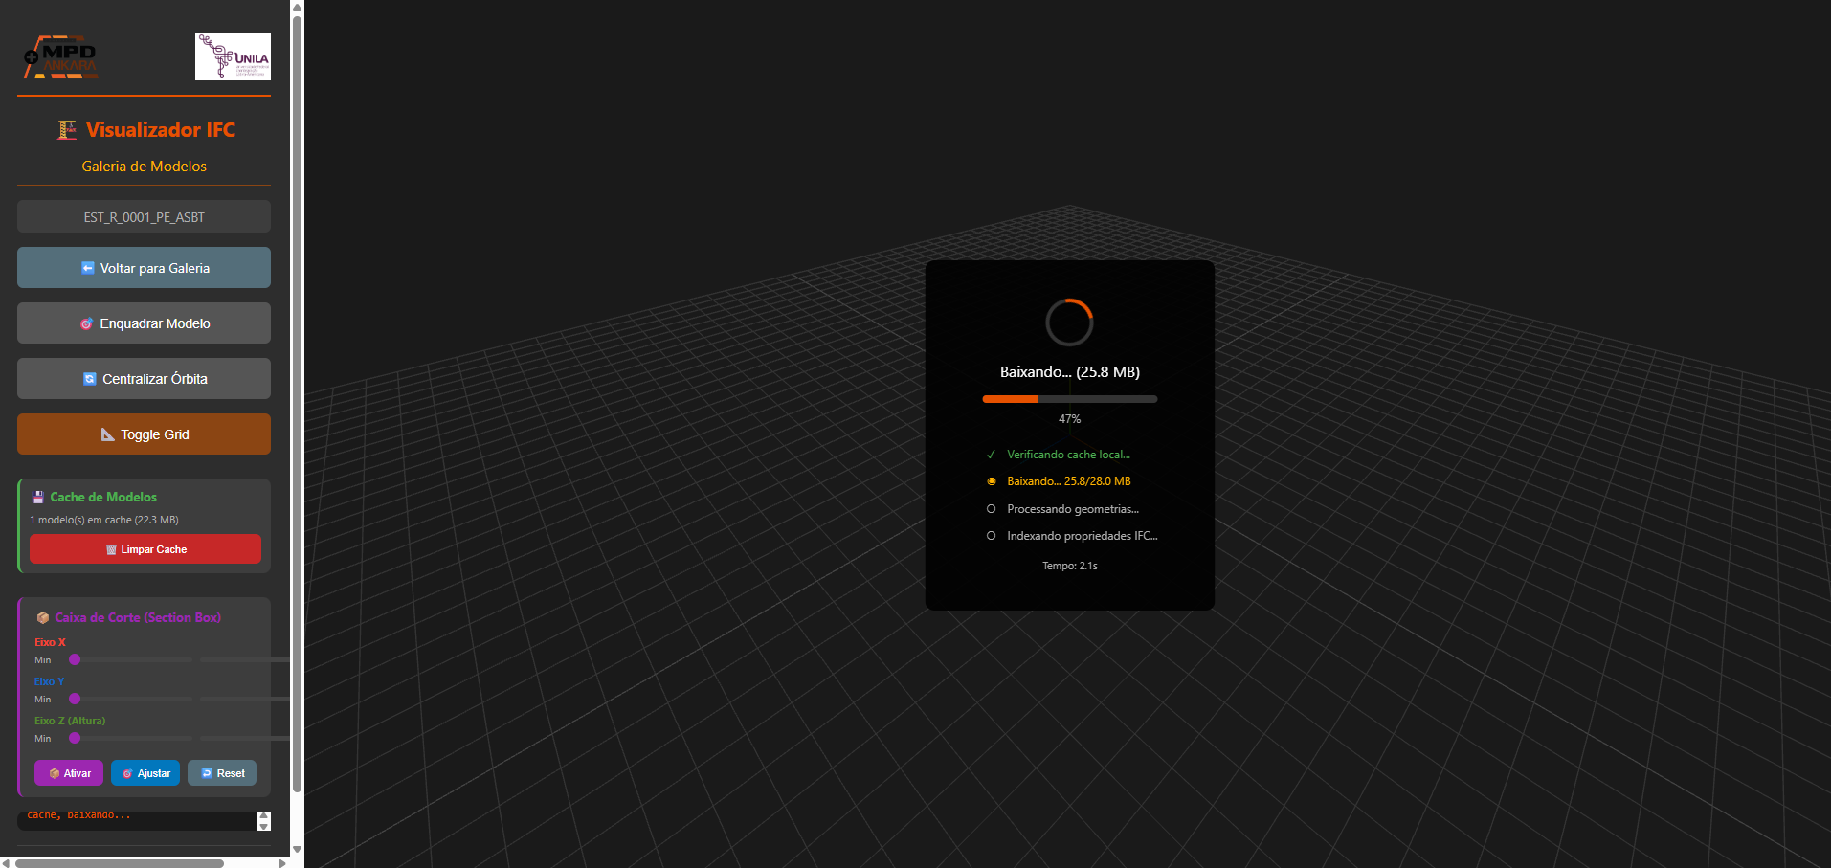Click the down stepper arrow on the log field

click(263, 826)
